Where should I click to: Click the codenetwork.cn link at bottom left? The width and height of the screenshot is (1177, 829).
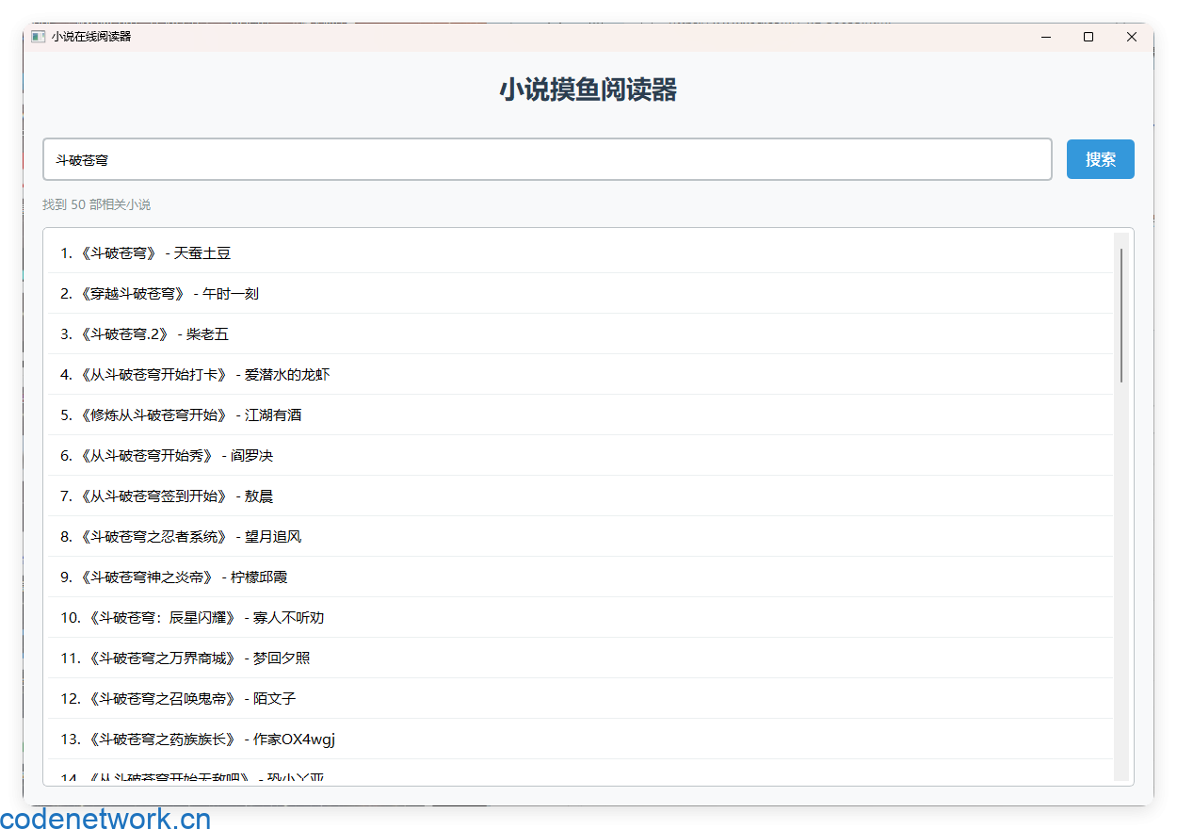(x=105, y=817)
